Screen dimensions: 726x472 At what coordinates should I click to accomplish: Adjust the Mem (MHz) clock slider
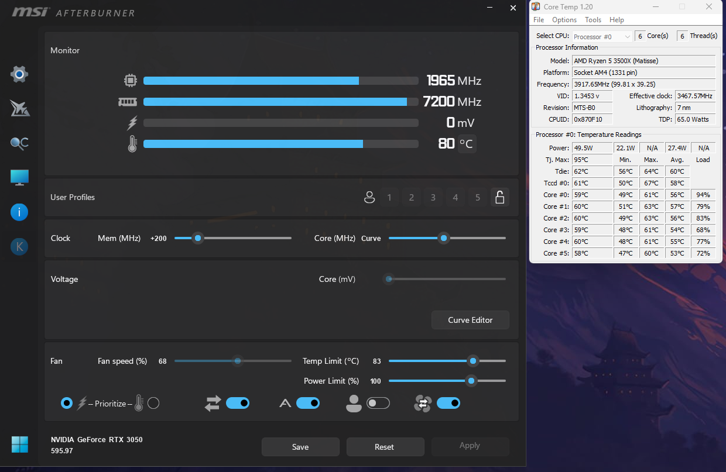[233, 238]
